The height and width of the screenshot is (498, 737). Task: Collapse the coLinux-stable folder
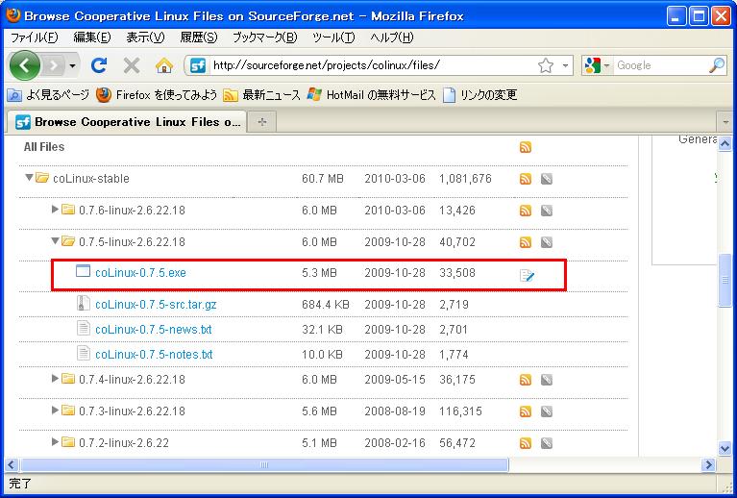coord(29,178)
